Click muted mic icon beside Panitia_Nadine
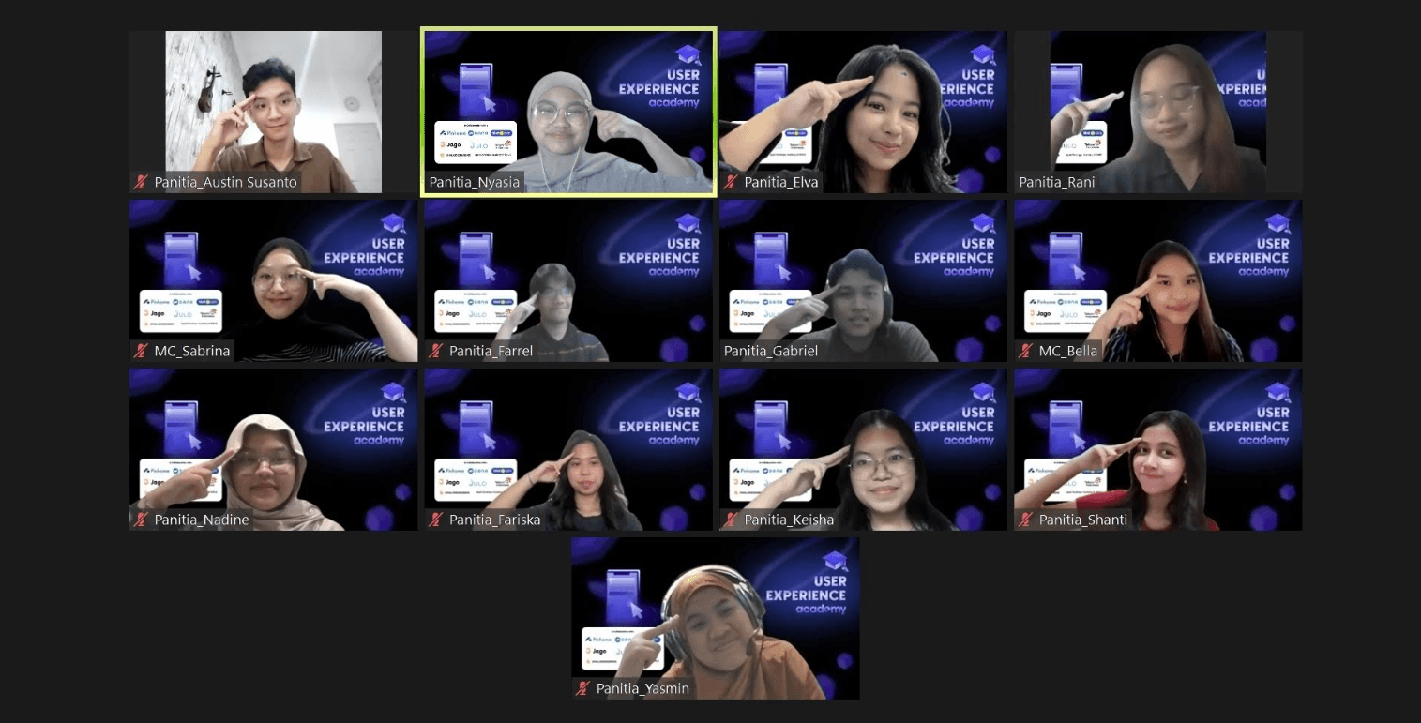1421x723 pixels. (x=142, y=520)
